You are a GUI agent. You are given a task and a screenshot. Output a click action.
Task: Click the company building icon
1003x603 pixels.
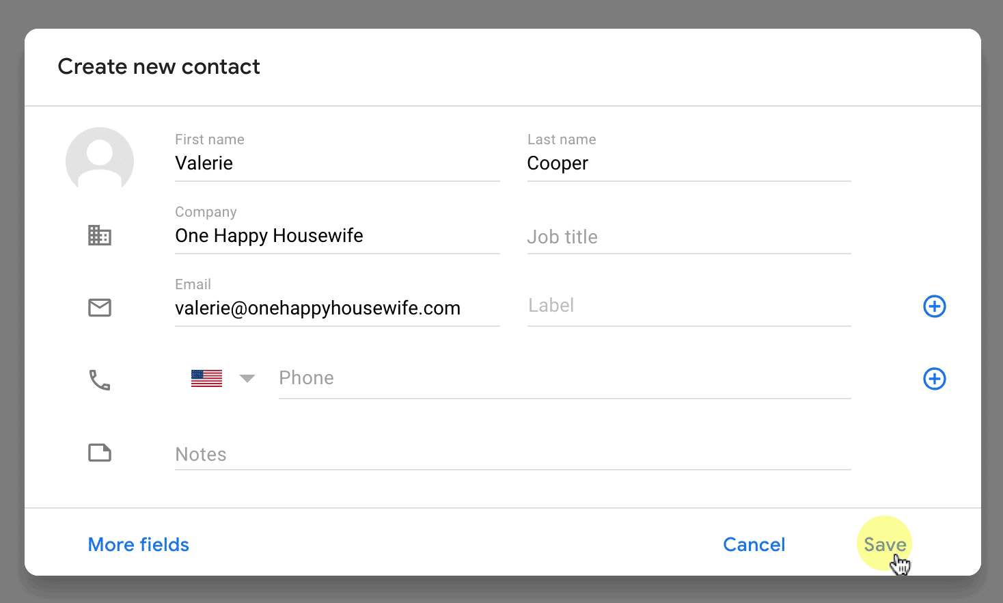pyautogui.click(x=100, y=235)
